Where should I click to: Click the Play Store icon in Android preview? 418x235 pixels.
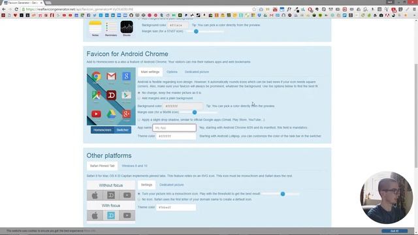click(126, 95)
